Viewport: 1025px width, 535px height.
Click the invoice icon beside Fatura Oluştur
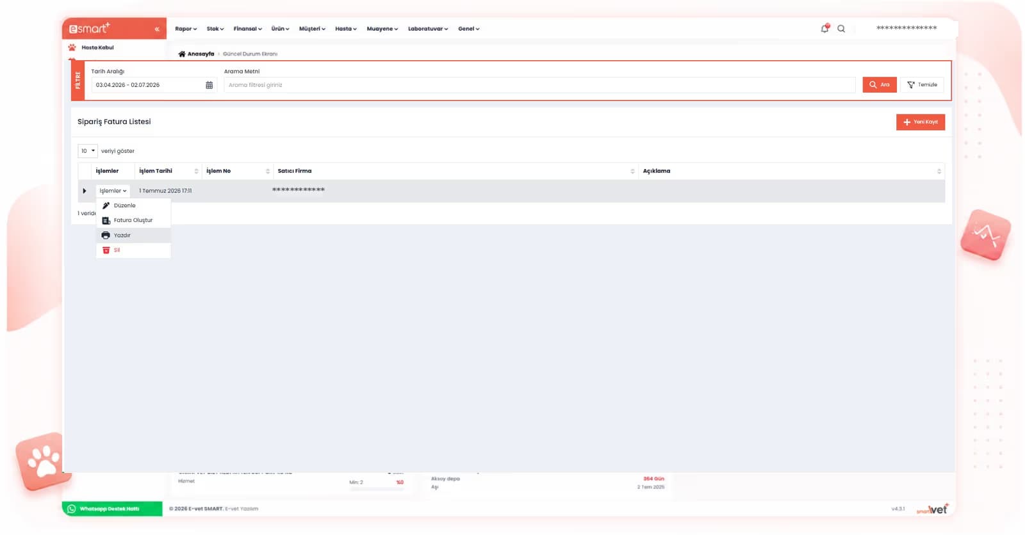pyautogui.click(x=106, y=220)
